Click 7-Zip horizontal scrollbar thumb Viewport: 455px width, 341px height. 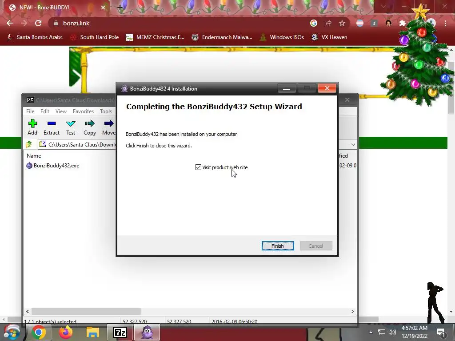(86, 311)
